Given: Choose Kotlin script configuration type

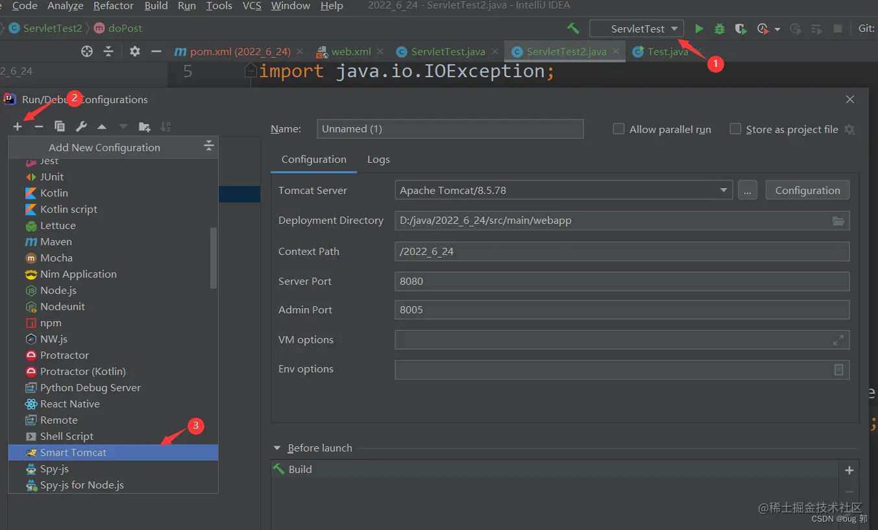Looking at the screenshot, I should click(x=113, y=209).
